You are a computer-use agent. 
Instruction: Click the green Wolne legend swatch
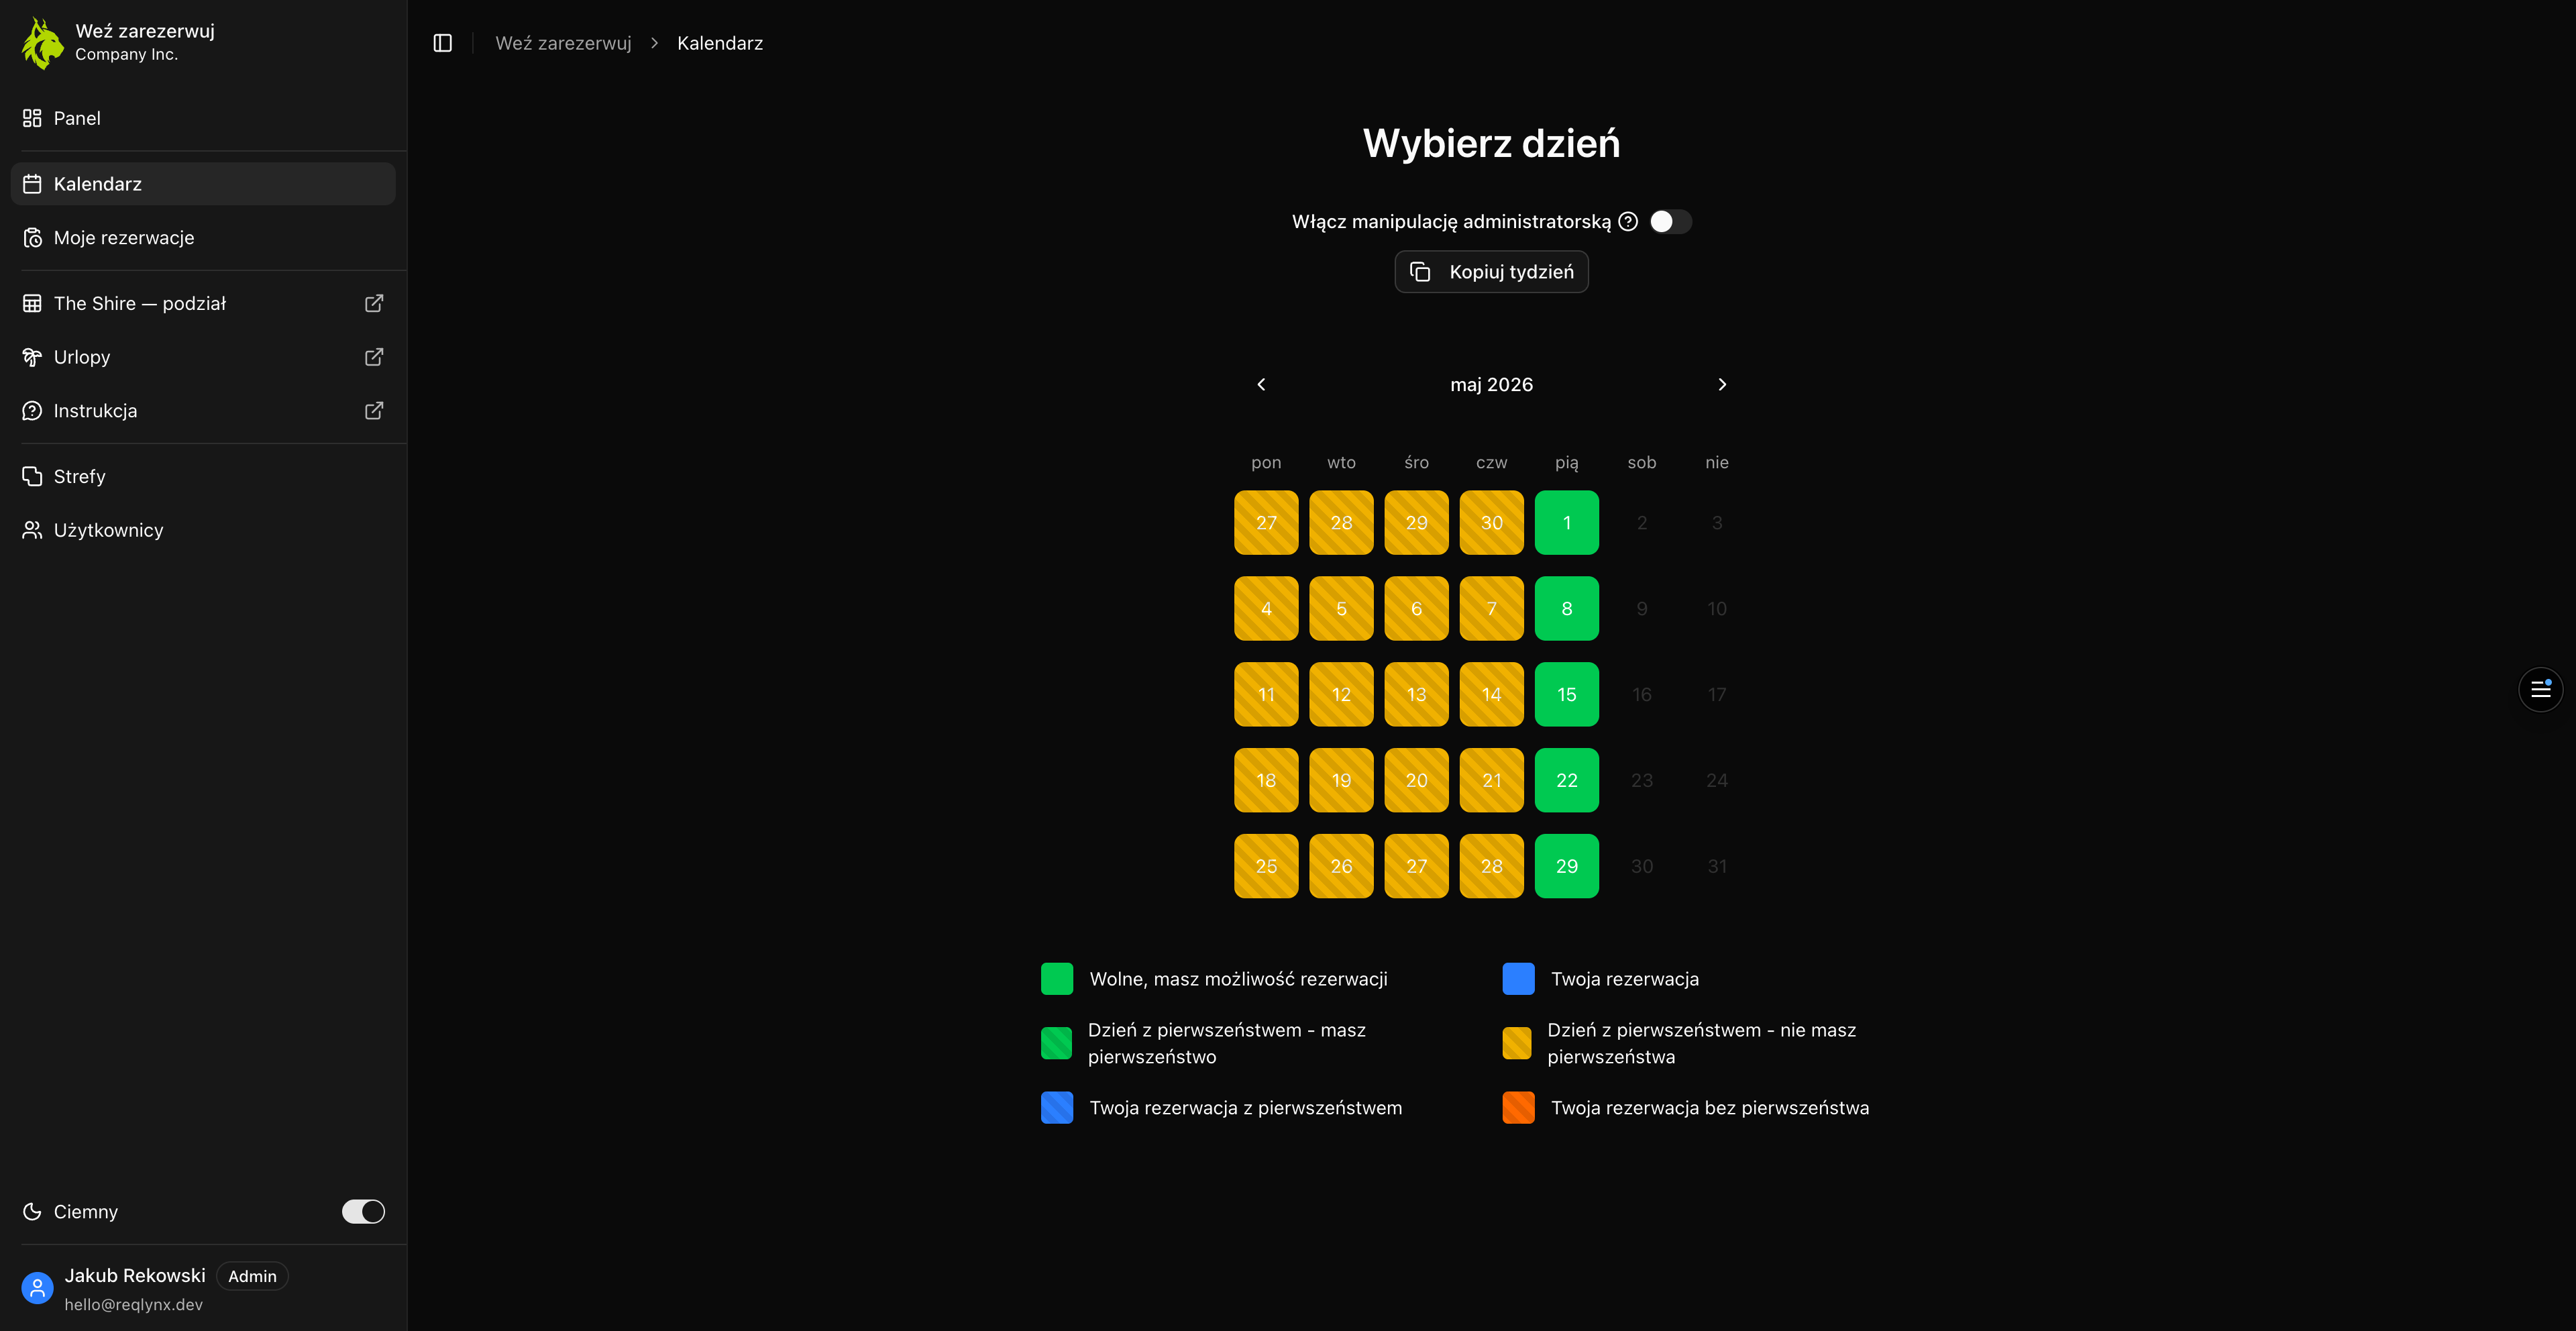click(x=1057, y=979)
